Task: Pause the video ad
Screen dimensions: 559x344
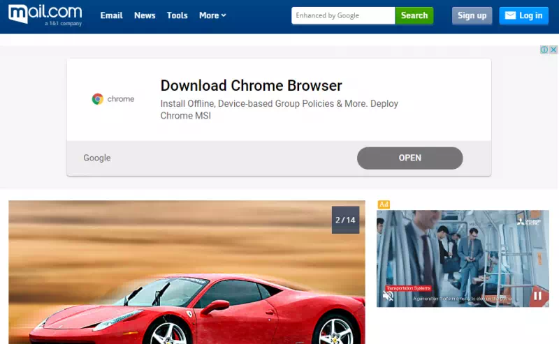Action: click(537, 296)
